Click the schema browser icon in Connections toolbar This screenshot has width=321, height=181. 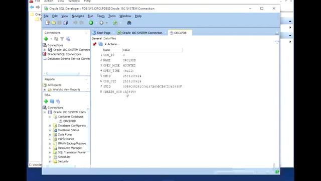click(x=68, y=39)
